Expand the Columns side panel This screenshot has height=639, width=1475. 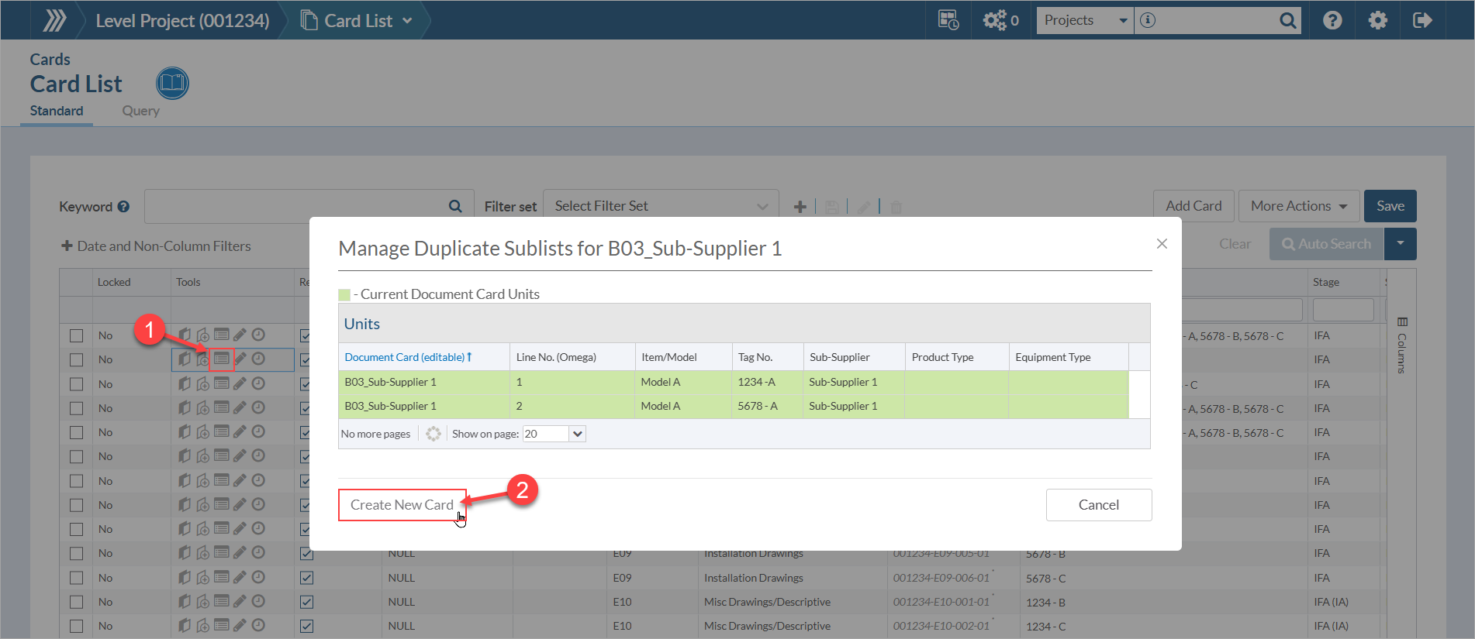pyautogui.click(x=1402, y=345)
